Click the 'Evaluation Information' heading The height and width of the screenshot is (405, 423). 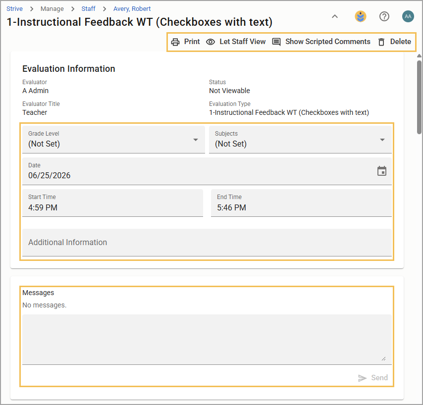pos(68,69)
